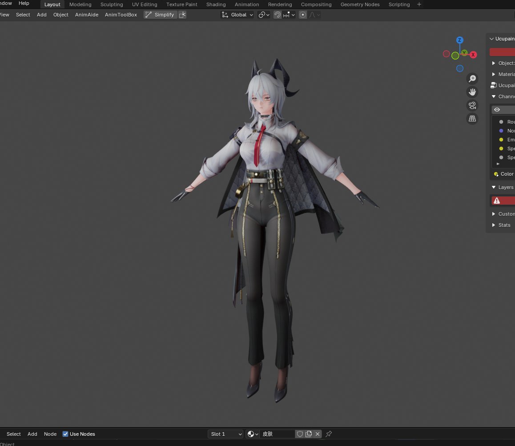Open the Animation workspace tab

point(247,4)
